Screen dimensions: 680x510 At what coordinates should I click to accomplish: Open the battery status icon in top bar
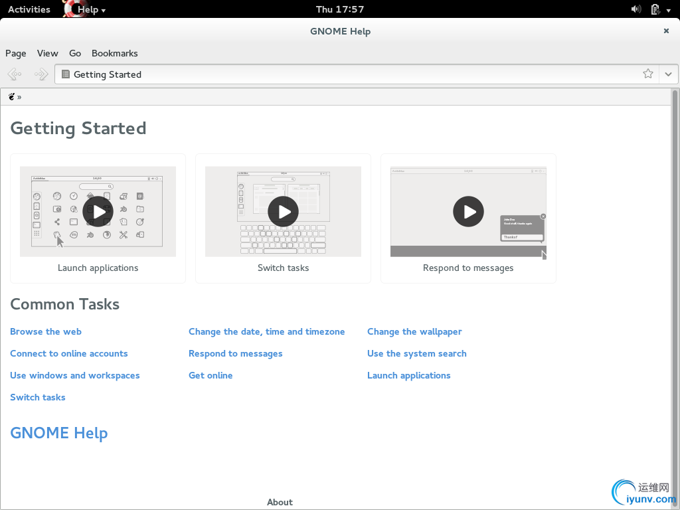[655, 9]
